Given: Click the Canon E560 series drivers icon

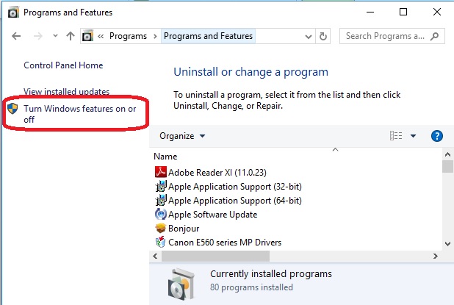Looking at the screenshot, I should 162,242.
